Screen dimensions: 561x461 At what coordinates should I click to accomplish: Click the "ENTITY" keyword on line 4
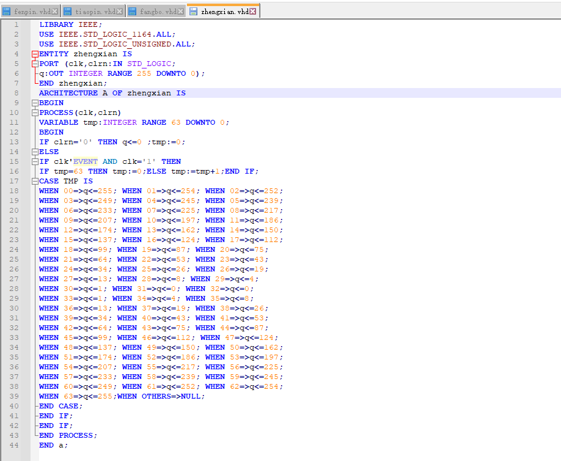click(x=54, y=54)
